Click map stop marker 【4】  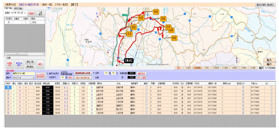tap(156, 12)
